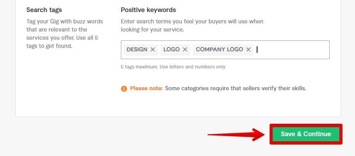Click the 'Positive keywords' heading

(x=148, y=10)
